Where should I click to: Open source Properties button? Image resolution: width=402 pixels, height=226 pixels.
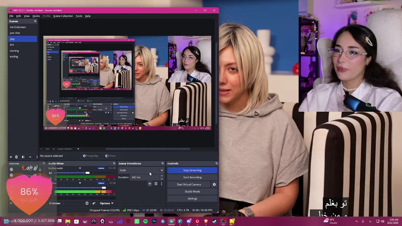coord(91,156)
